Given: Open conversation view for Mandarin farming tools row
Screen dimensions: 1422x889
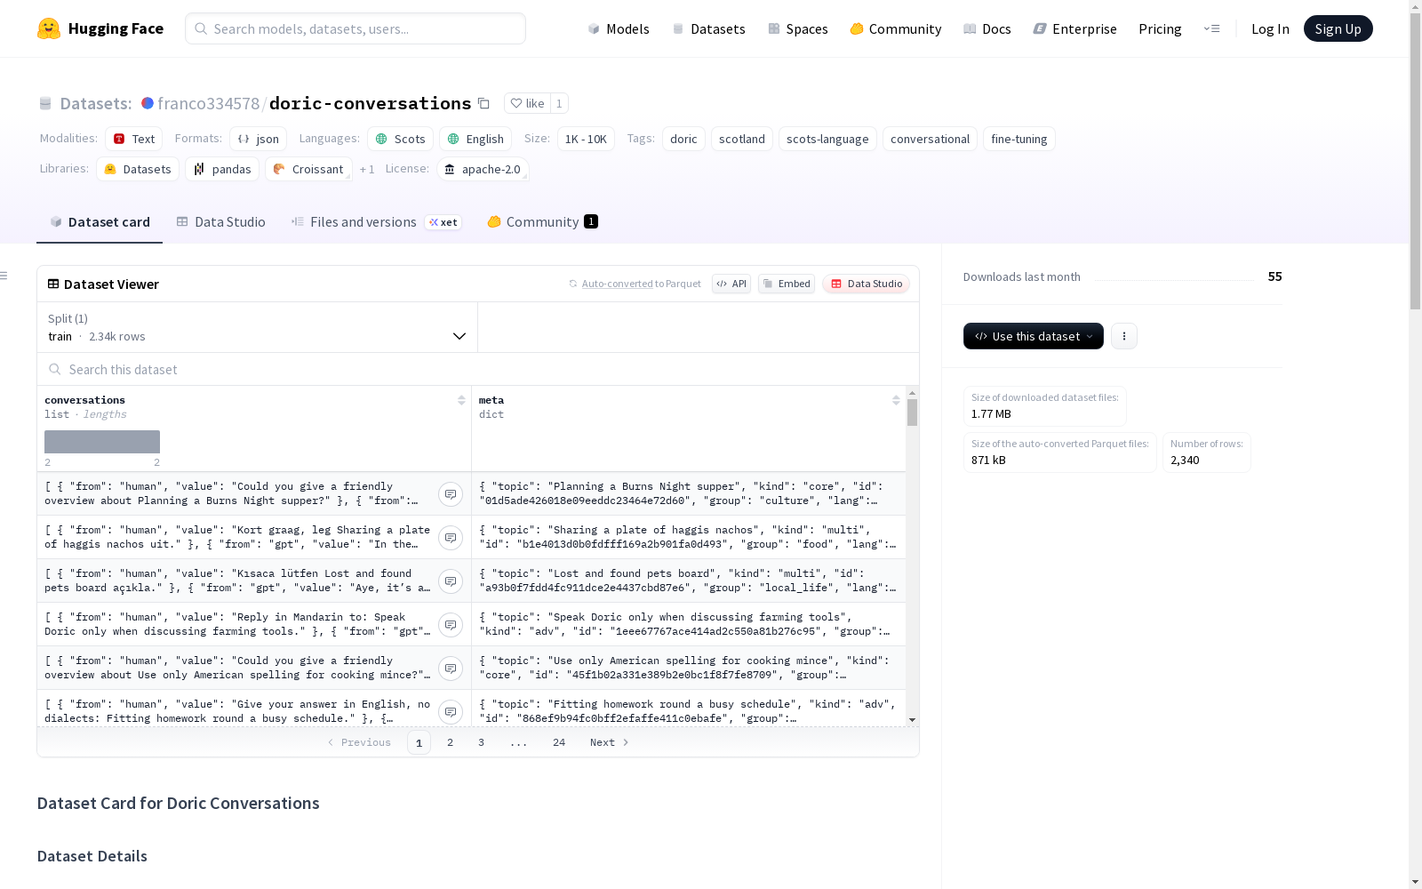Looking at the screenshot, I should point(451,625).
